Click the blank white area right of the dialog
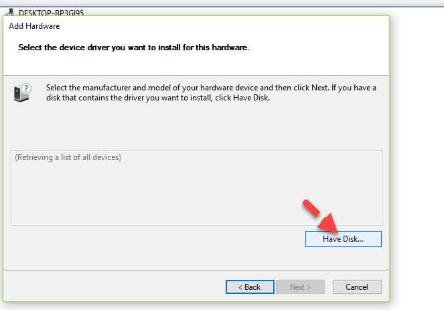 click(418, 156)
